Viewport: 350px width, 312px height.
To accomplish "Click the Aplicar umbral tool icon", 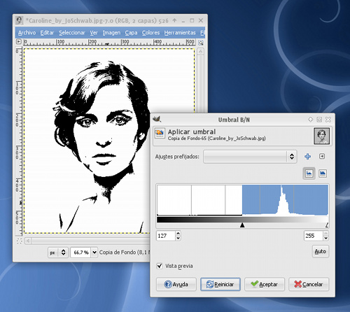I will 160,134.
